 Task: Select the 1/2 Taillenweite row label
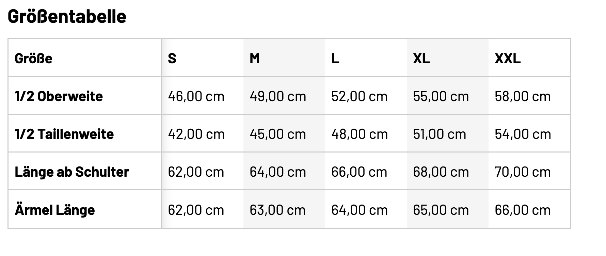[x=64, y=134]
